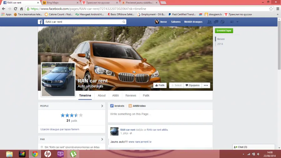This screenshot has width=281, height=158.
Task: Open the Patīk likes tab
Action: coord(146,96)
